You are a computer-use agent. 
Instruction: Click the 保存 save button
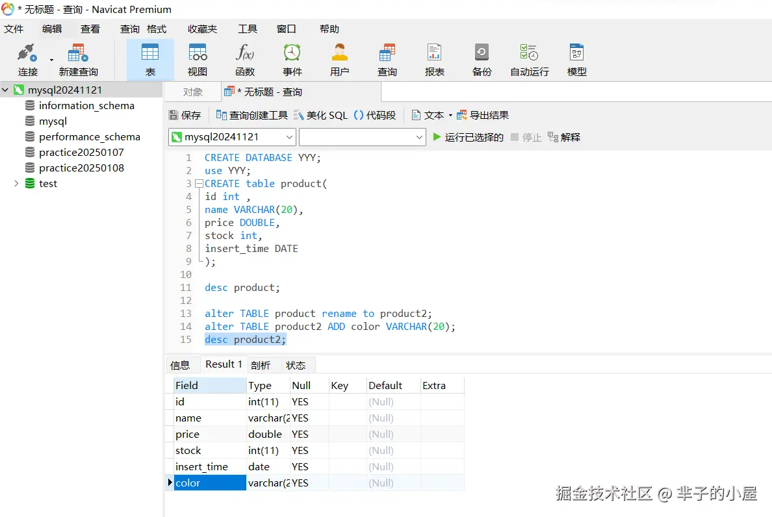coord(185,115)
